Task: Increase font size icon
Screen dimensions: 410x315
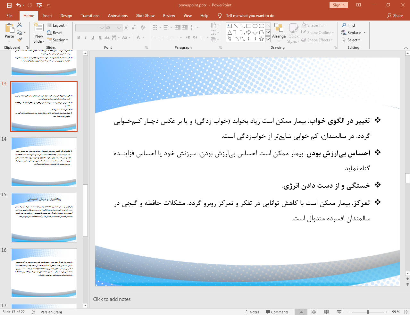Action: (x=126, y=28)
